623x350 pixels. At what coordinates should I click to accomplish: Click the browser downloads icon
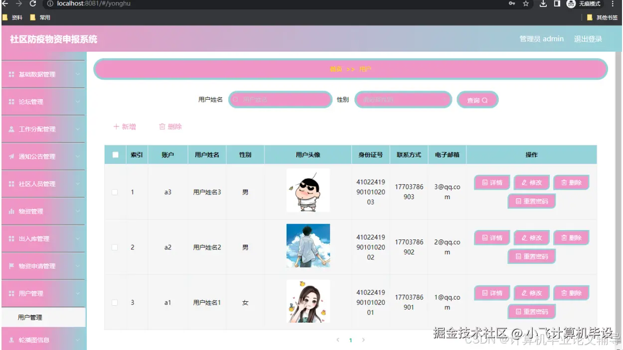coord(543,3)
